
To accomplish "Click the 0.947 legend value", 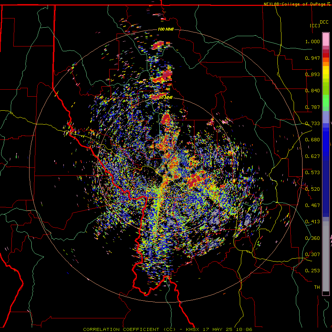I will click(312, 58).
